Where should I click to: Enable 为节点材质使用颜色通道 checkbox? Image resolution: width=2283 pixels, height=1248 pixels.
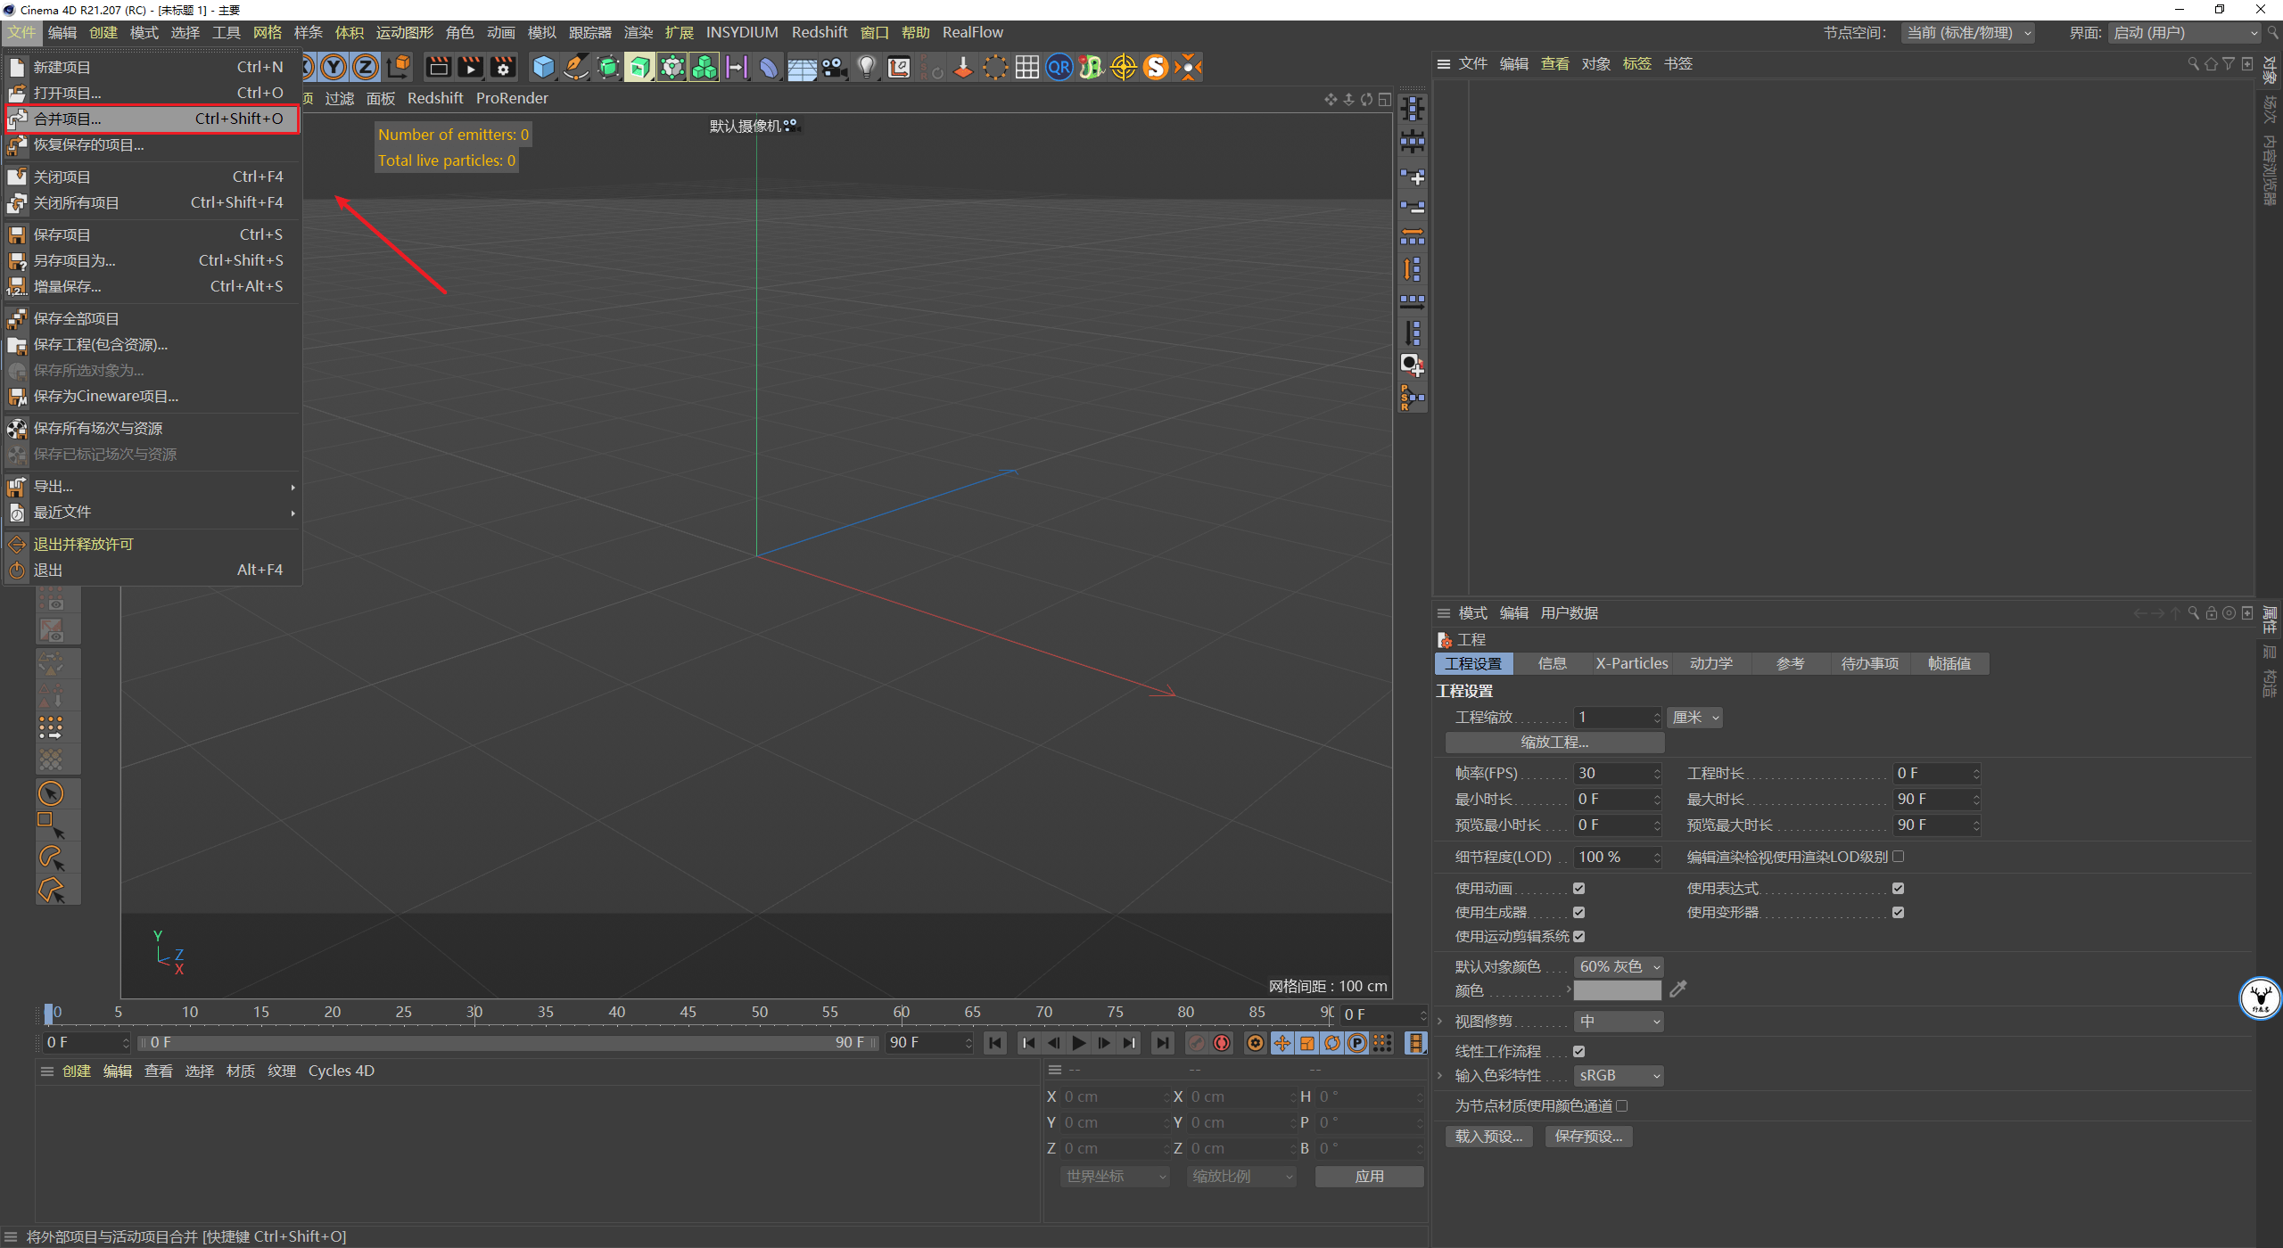[1622, 1105]
